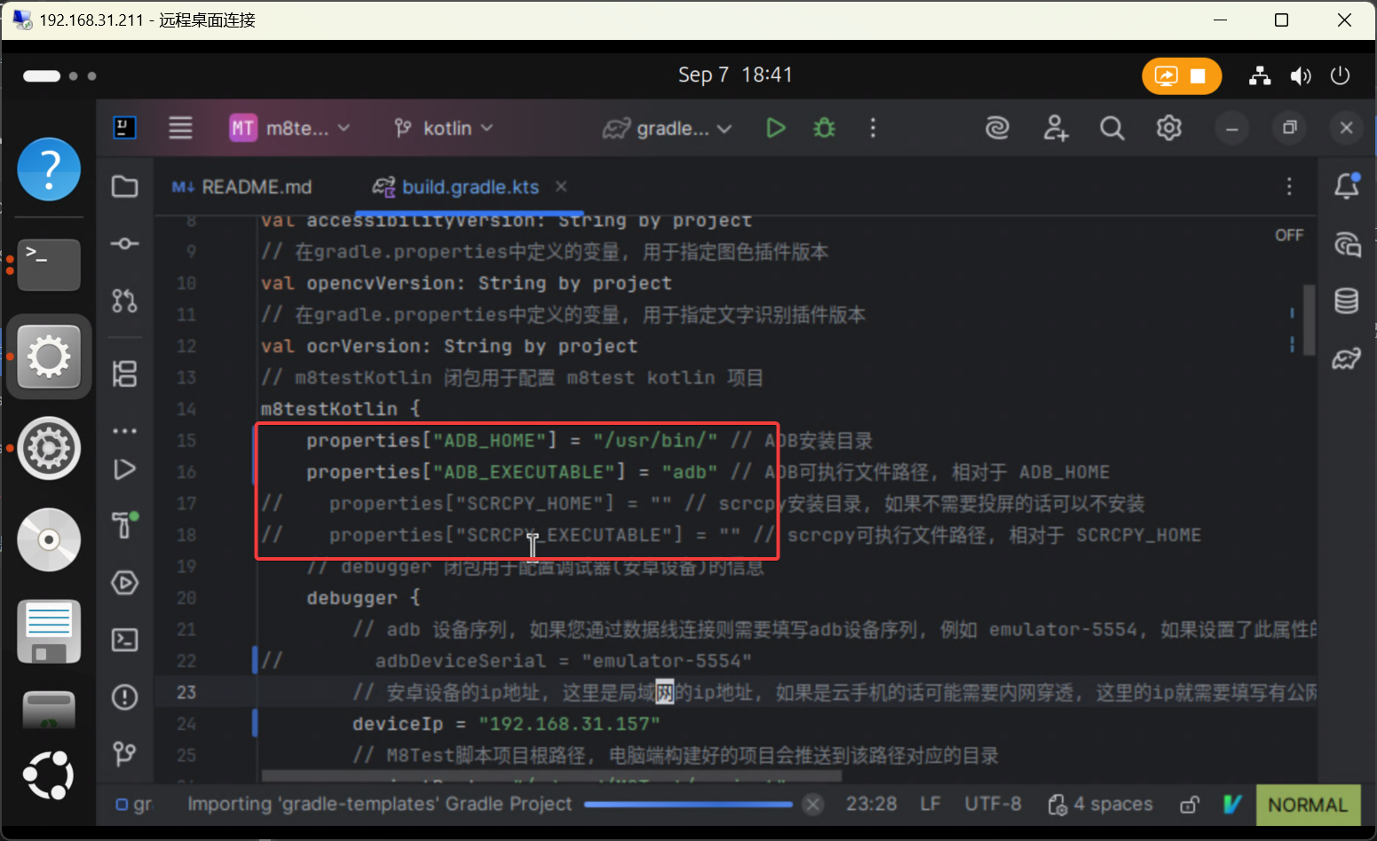Toggle the read-only file lock icon

coord(1189,805)
